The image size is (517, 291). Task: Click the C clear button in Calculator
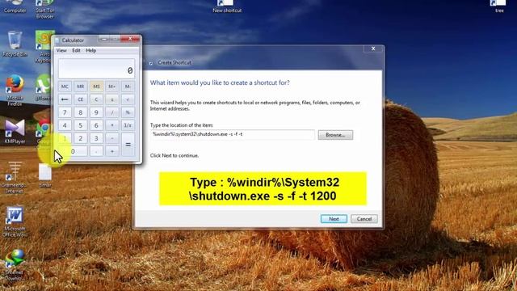tap(96, 99)
